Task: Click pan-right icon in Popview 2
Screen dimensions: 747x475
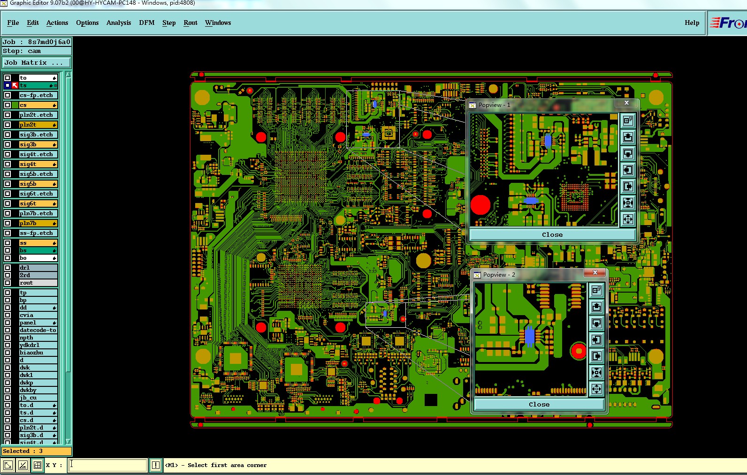Action: [x=596, y=356]
